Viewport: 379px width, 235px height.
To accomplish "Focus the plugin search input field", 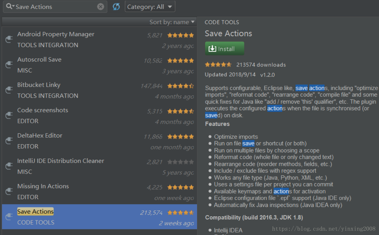I will point(56,7).
